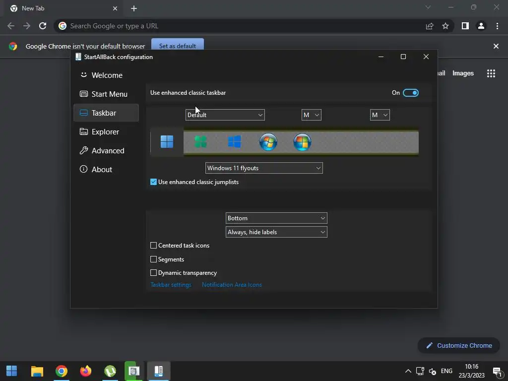Open the Default visual style dropdown

tap(225, 115)
